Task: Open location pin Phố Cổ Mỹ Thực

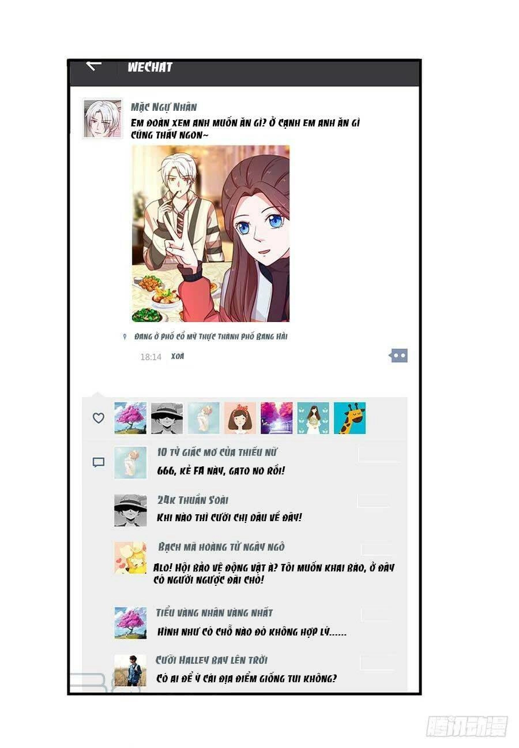Action: coord(125,336)
